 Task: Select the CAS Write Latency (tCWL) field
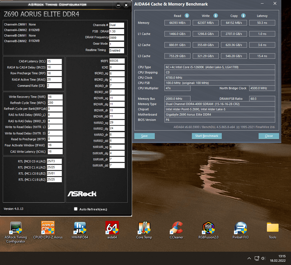tap(55, 151)
